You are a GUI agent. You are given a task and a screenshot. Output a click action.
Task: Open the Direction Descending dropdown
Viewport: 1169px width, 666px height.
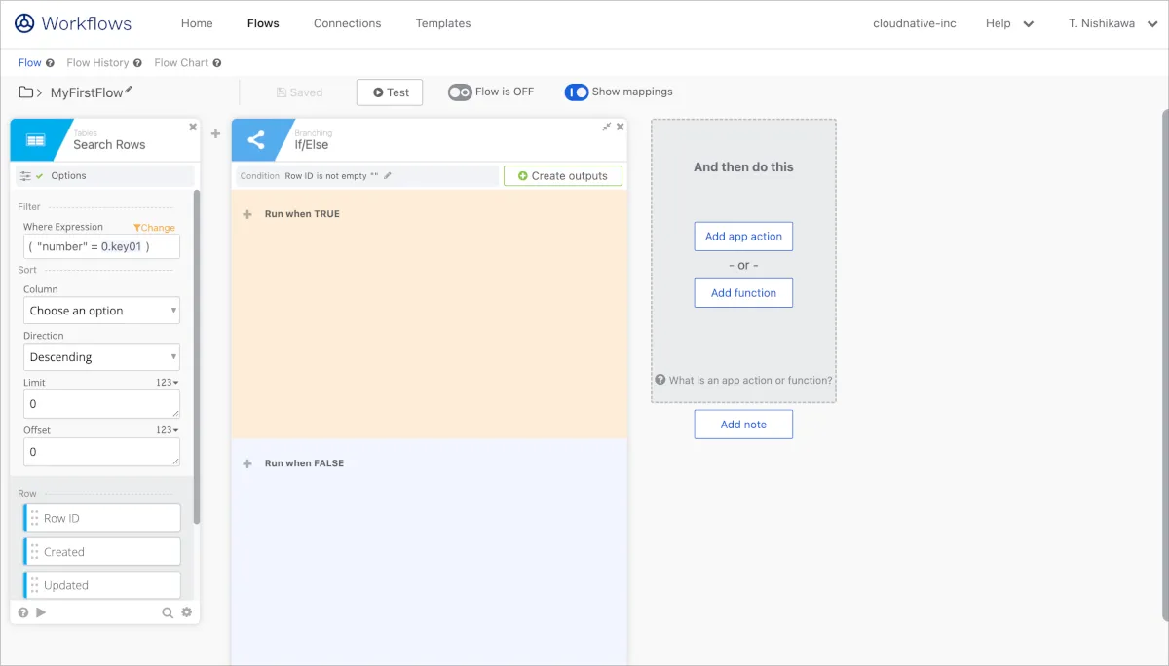(x=101, y=357)
